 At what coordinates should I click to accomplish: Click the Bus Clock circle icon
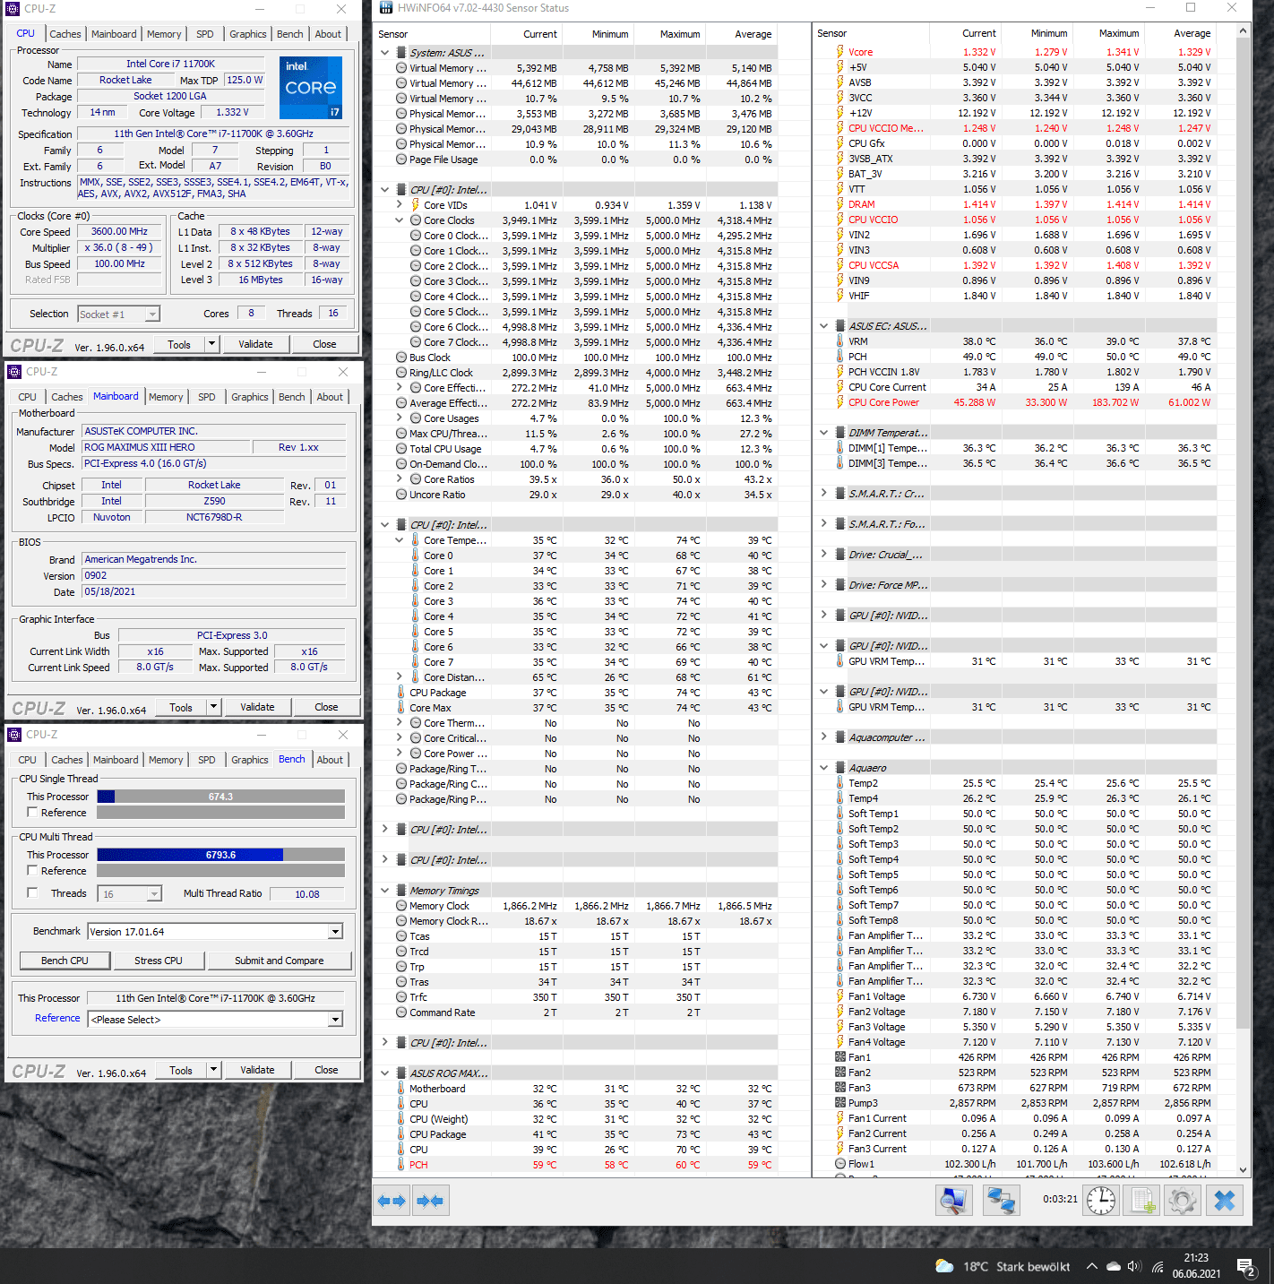pyautogui.click(x=401, y=358)
